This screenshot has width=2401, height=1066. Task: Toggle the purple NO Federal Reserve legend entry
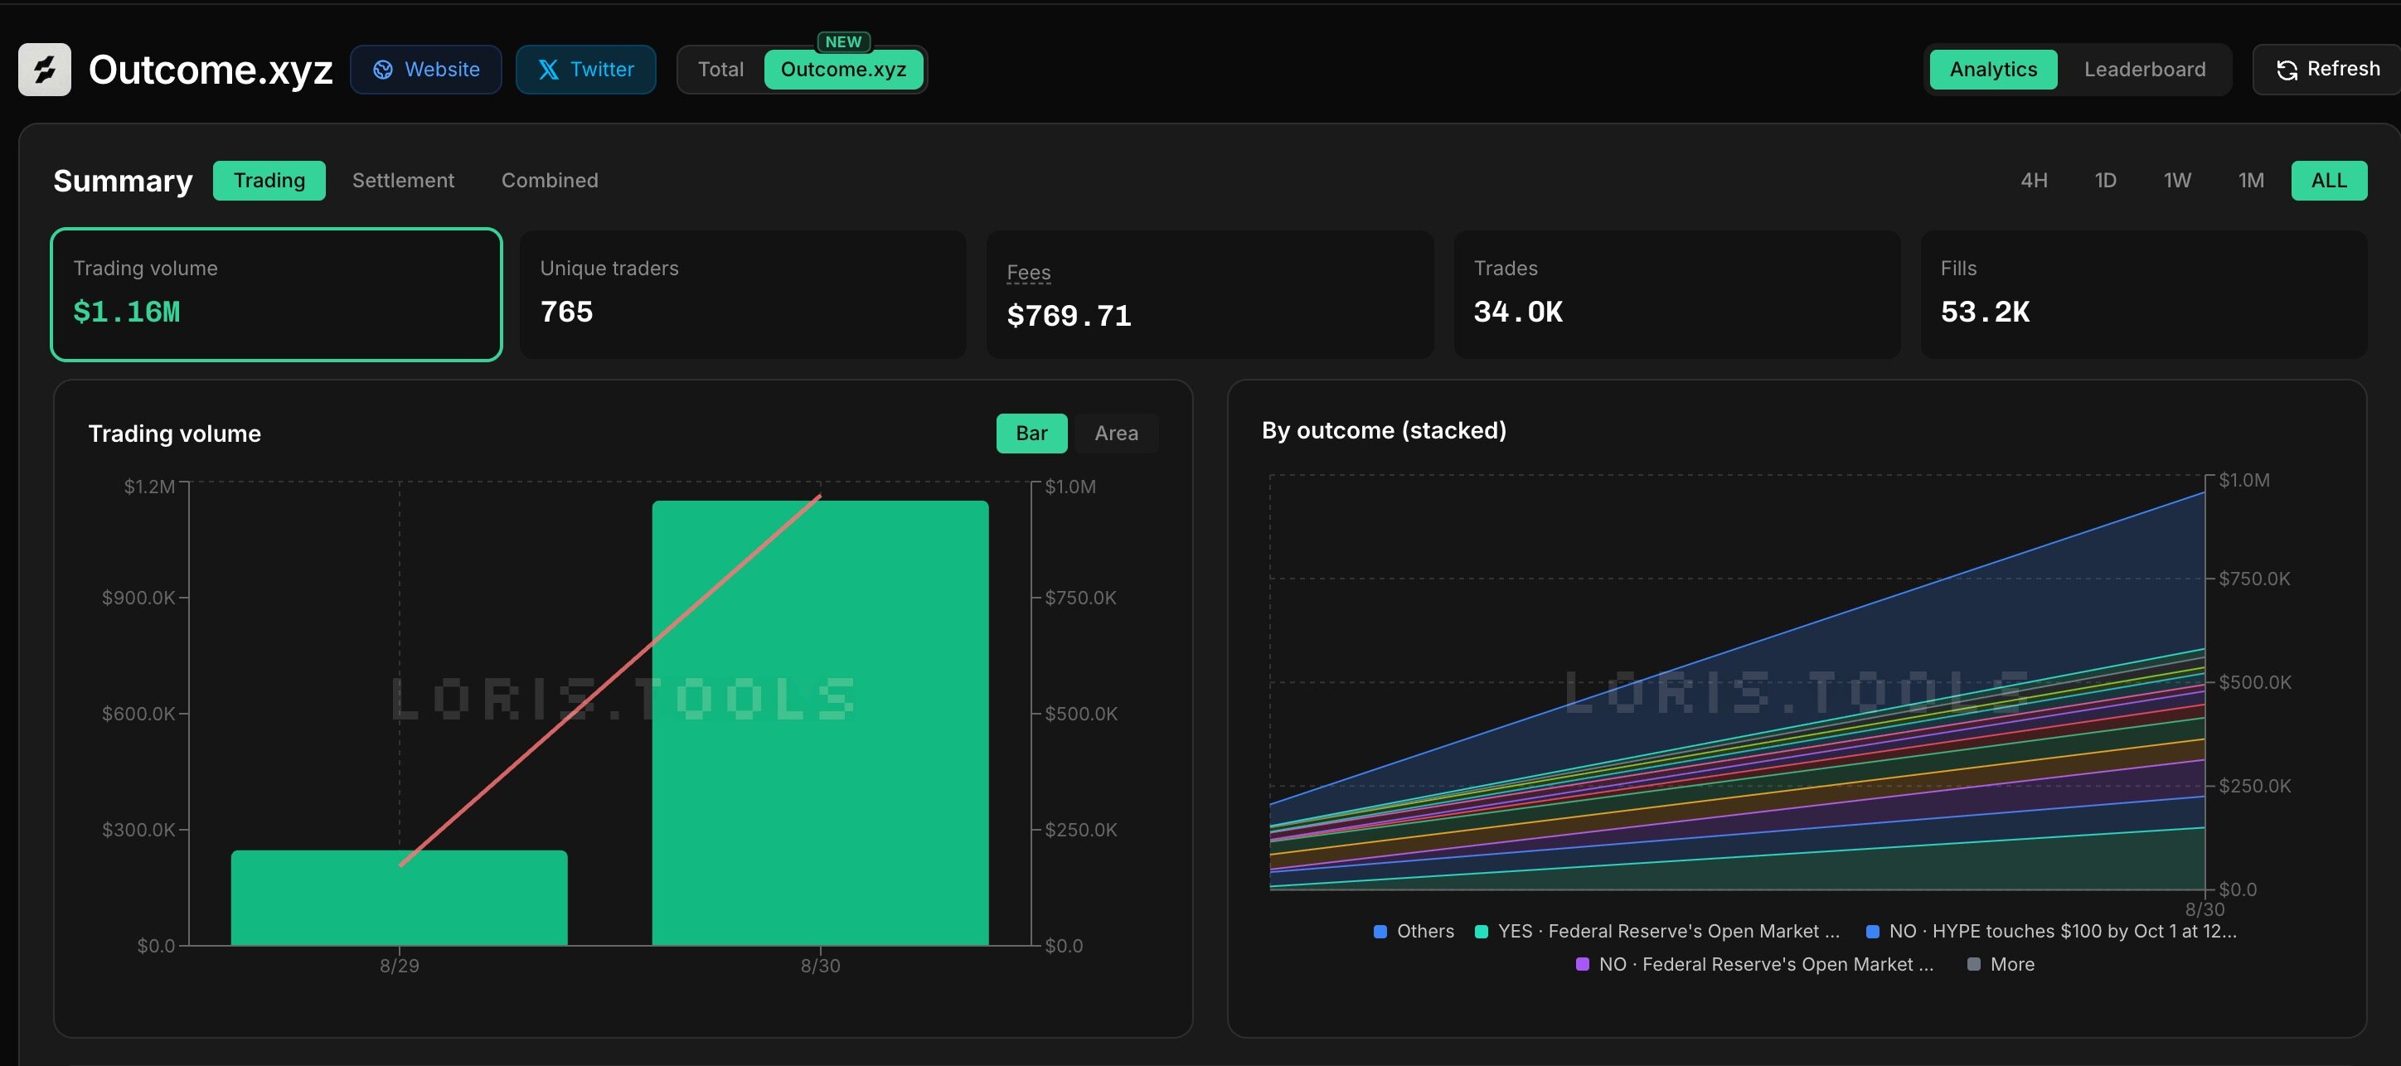1754,964
